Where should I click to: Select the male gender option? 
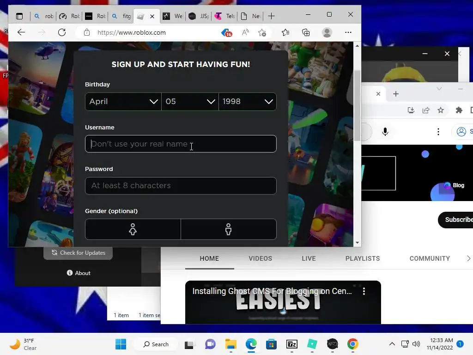(228, 229)
